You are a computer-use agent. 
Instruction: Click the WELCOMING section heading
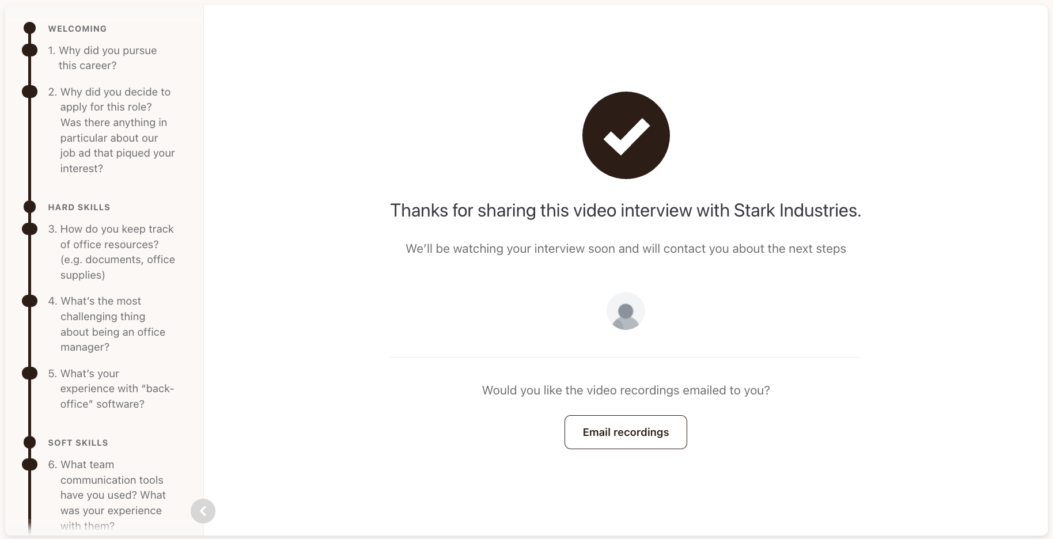point(77,29)
